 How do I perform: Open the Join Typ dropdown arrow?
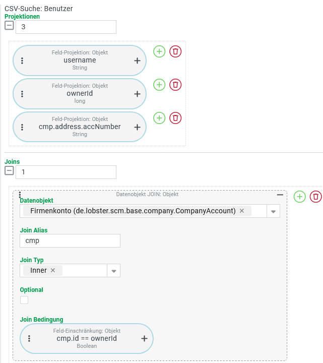(x=114, y=271)
